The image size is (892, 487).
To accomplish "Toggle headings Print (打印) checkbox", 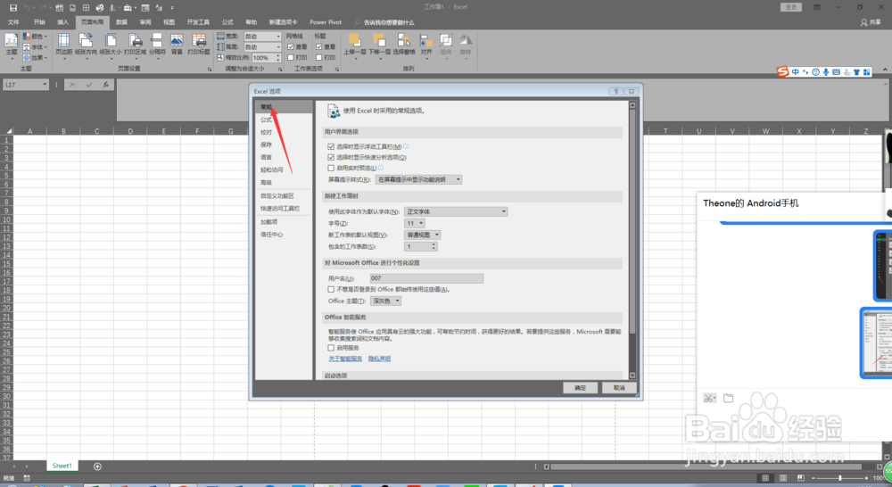I will 319,57.
